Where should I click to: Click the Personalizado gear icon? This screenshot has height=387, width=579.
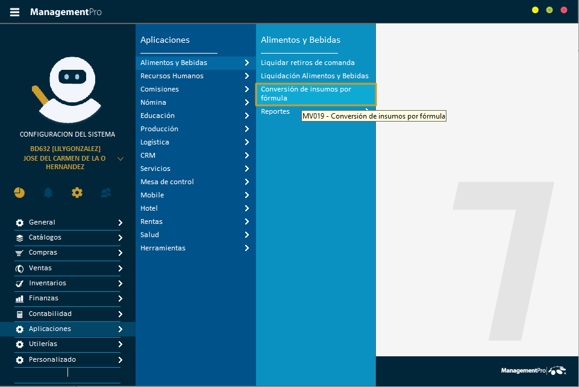pyautogui.click(x=19, y=360)
